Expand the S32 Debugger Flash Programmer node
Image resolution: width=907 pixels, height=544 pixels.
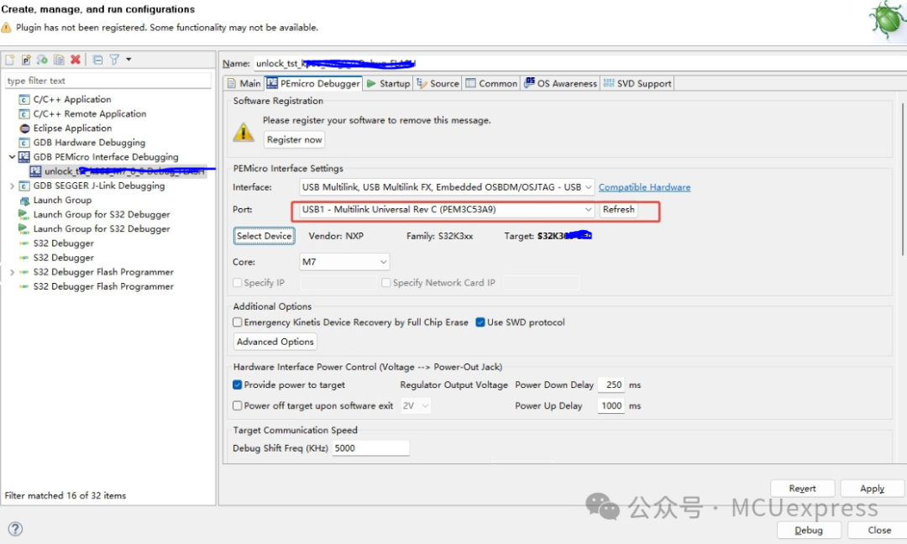click(12, 272)
